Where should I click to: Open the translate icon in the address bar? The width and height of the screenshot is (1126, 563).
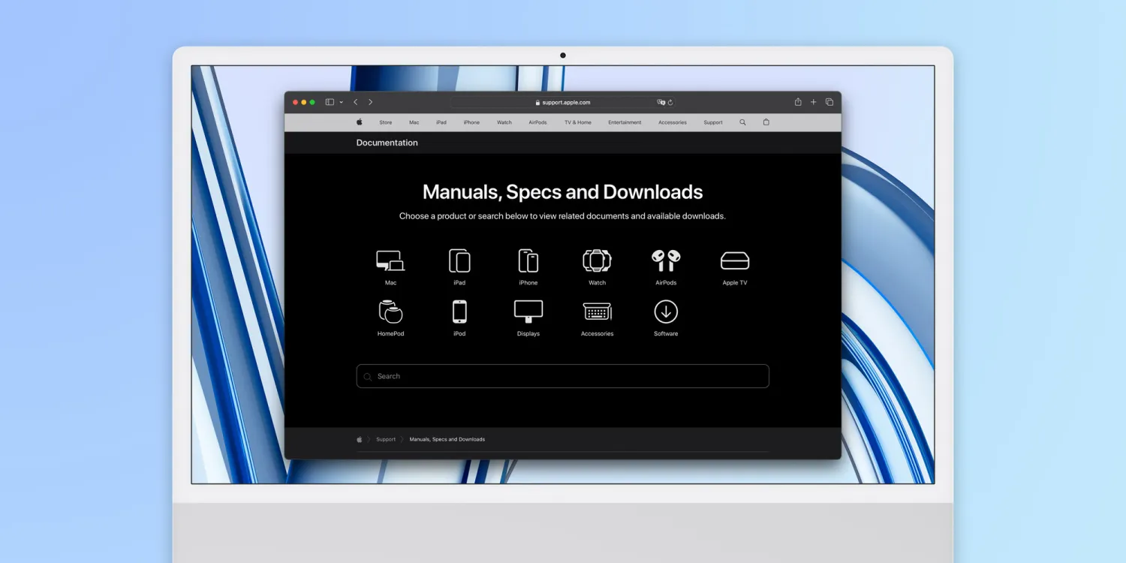click(x=661, y=102)
